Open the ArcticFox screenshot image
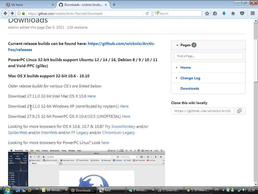The height and width of the screenshot is (194, 258). pos(87,168)
